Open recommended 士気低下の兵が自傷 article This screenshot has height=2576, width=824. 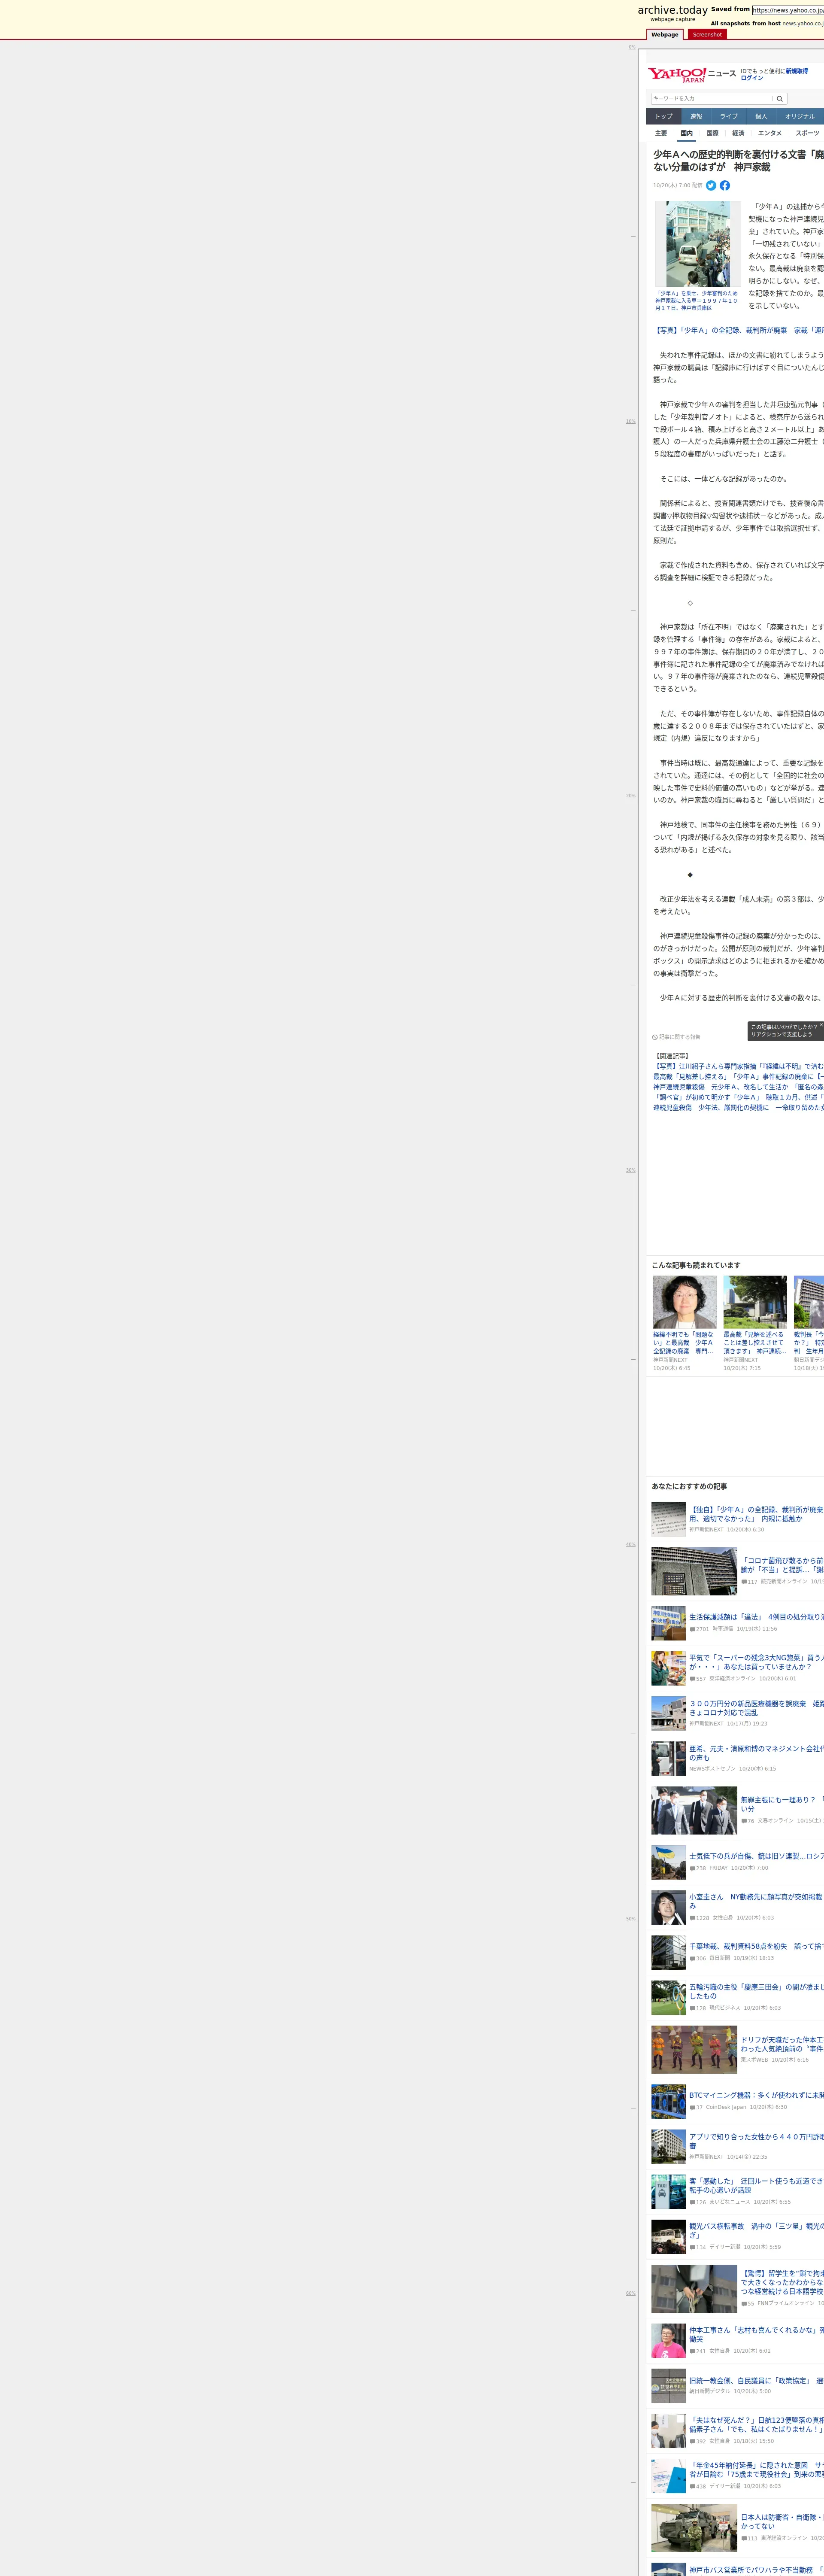coord(756,1856)
